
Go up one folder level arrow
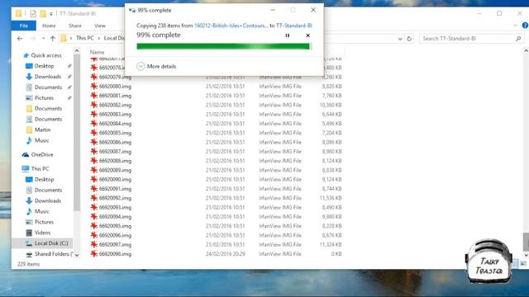[x=53, y=39]
